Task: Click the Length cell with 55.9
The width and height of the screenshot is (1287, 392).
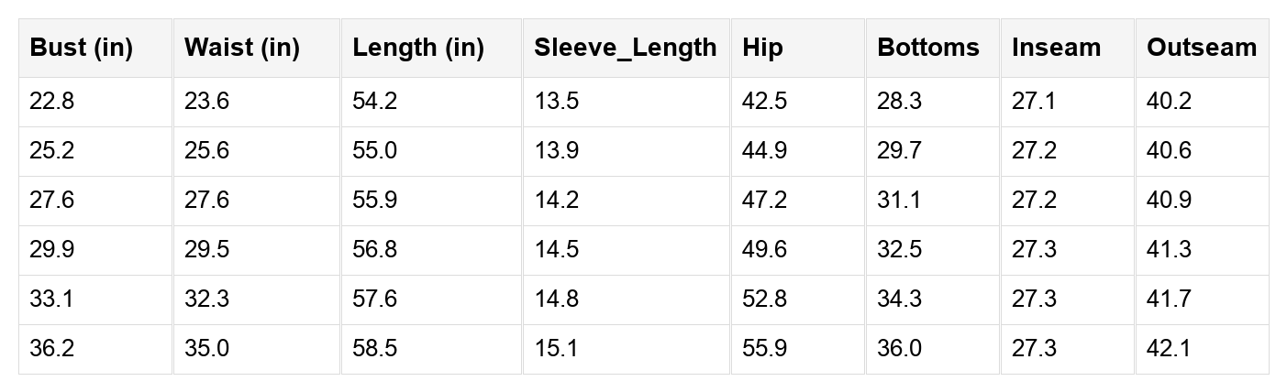Action: click(x=375, y=201)
